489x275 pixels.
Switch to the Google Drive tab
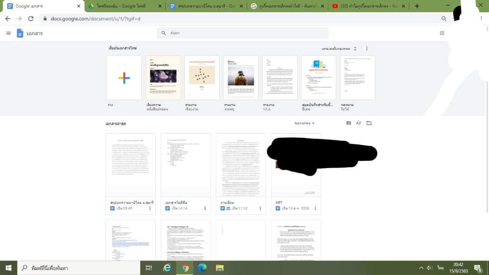click(x=125, y=6)
